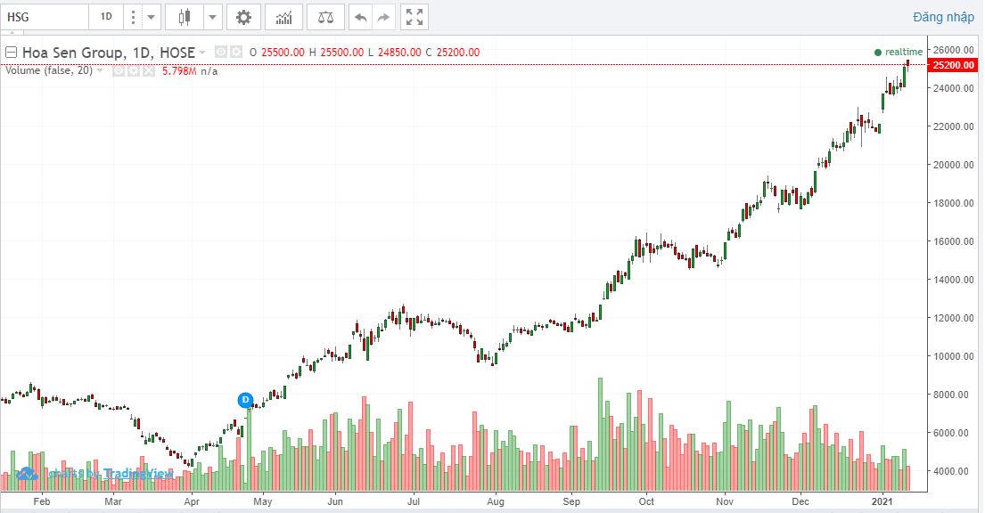Screen dimensions: 985x513
Task: Hide the Volume indicator using the eye icon
Action: pos(118,71)
